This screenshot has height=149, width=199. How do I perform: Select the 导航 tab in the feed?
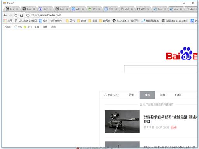tap(131, 95)
